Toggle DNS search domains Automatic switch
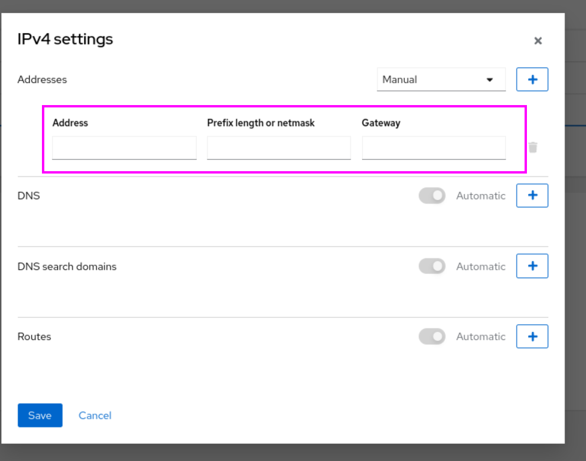 click(432, 266)
